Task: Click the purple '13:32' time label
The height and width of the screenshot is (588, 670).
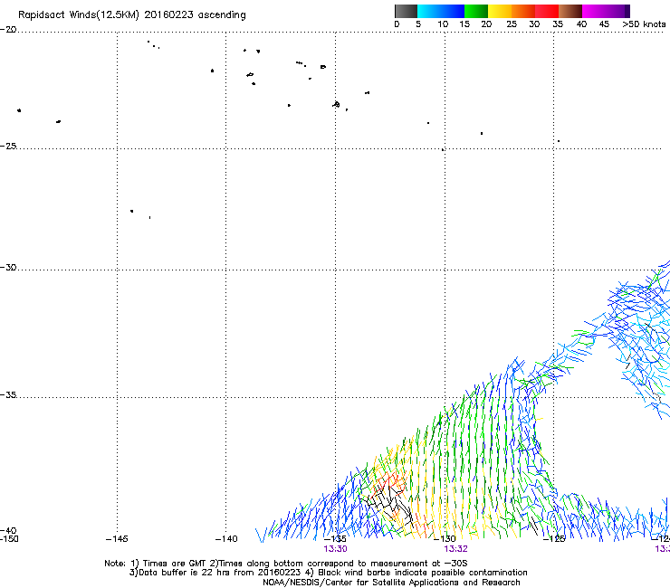Action: (456, 549)
